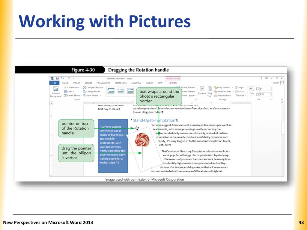This screenshot has height=230, width=307.
Task: Switch to the REFERENCES tab
Action: (x=121, y=83)
